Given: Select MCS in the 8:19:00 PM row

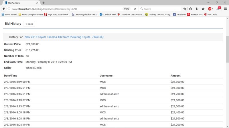Looking at the screenshot, I should tap(103, 82).
